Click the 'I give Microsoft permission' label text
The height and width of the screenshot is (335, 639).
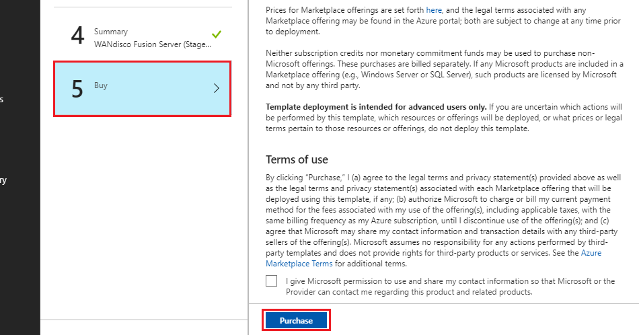coord(450,287)
